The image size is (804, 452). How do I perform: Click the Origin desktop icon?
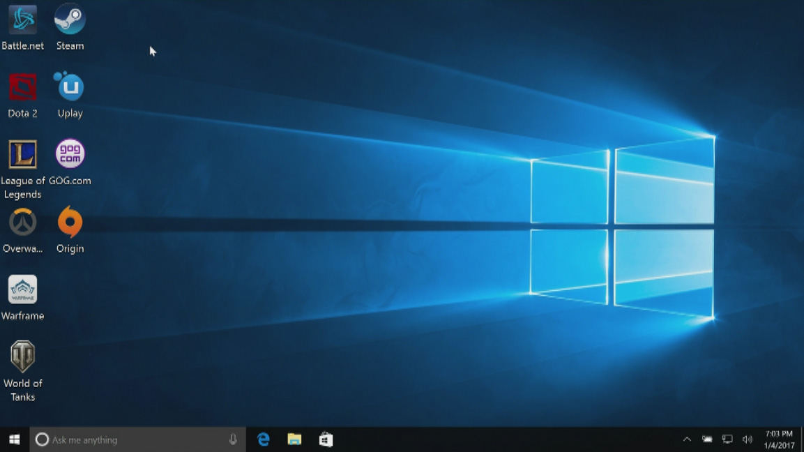coord(70,230)
